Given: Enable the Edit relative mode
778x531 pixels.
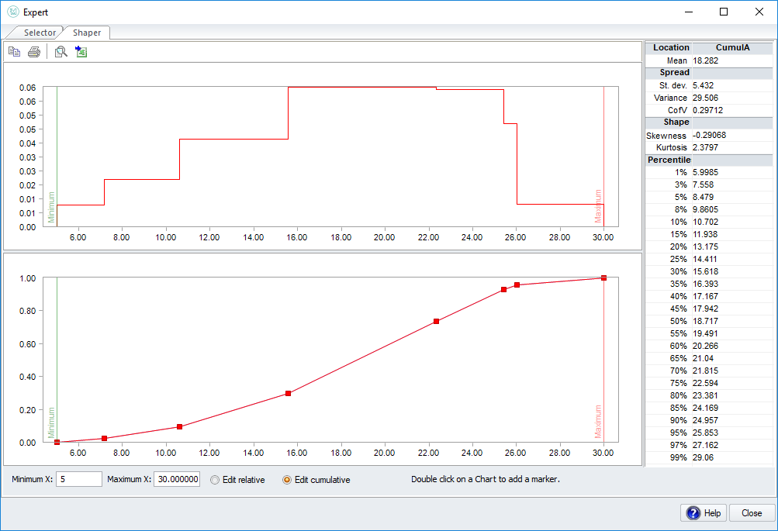Looking at the screenshot, I should tap(214, 479).
